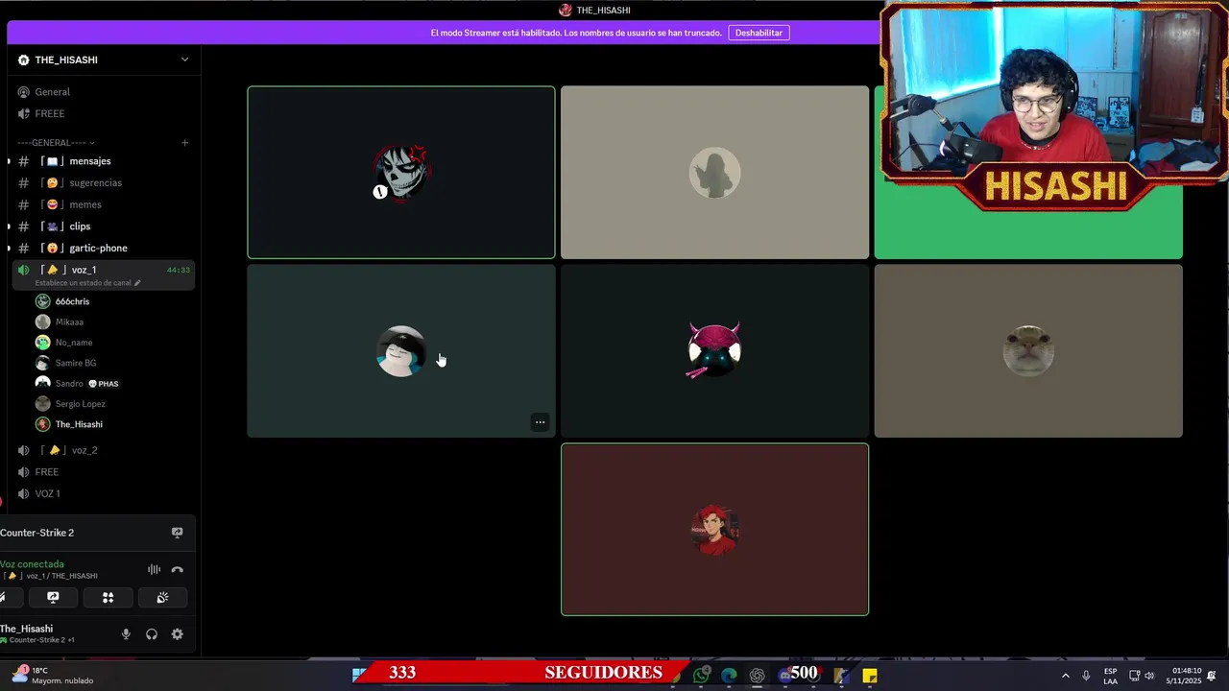
Task: Click the create channel plus icon
Action: coord(184,143)
